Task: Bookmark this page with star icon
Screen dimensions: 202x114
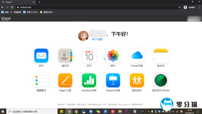Action: tap(179, 7)
